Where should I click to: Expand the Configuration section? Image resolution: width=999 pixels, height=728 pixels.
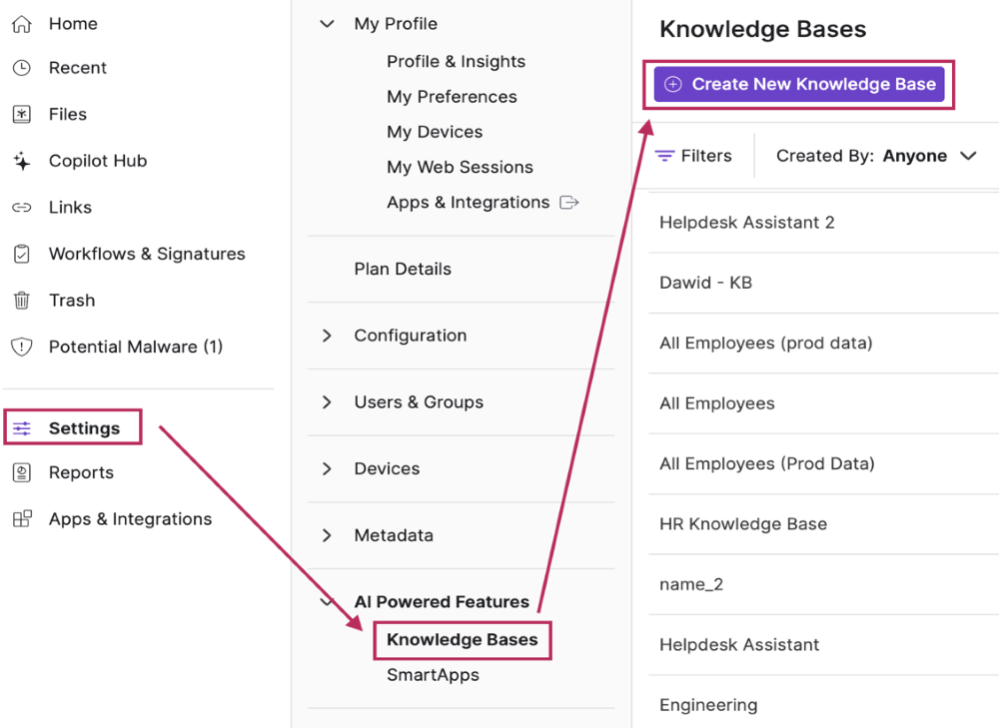tap(325, 336)
